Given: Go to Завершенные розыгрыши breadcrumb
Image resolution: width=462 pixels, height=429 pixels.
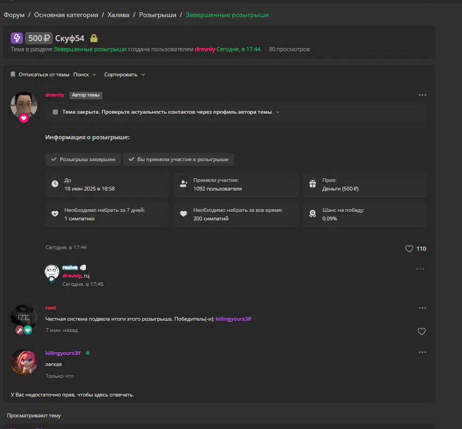Looking at the screenshot, I should tap(227, 15).
